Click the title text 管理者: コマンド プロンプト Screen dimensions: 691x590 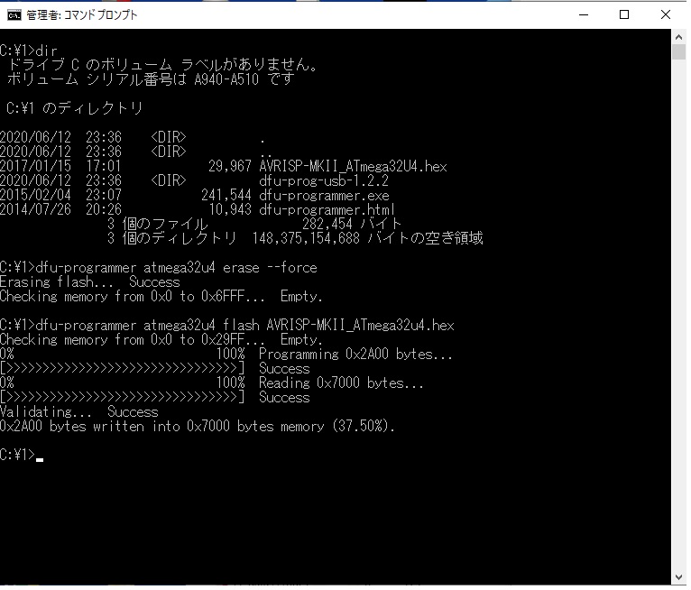pos(82,15)
